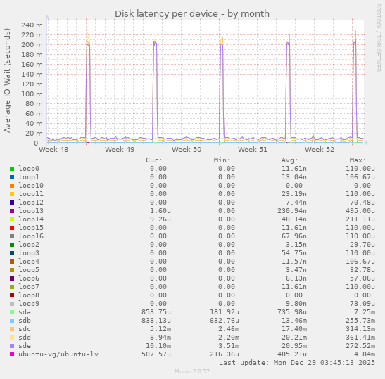The height and width of the screenshot is (379, 385).
Task: Click sdd's max value '361.41m'
Action: pos(360,338)
